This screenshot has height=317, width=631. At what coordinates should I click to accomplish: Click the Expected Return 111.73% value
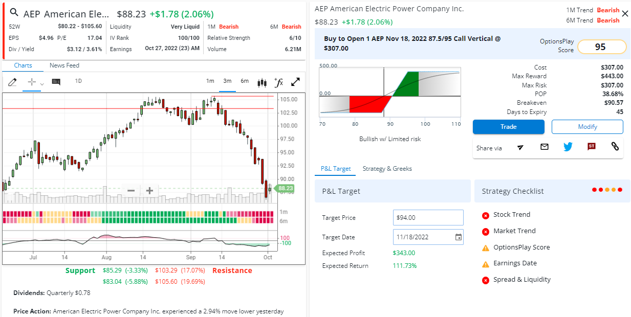[405, 266]
